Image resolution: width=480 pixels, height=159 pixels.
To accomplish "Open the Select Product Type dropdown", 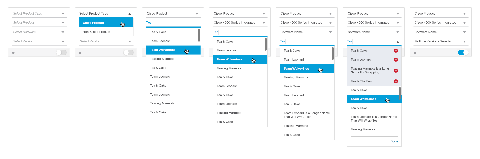I will click(x=39, y=14).
